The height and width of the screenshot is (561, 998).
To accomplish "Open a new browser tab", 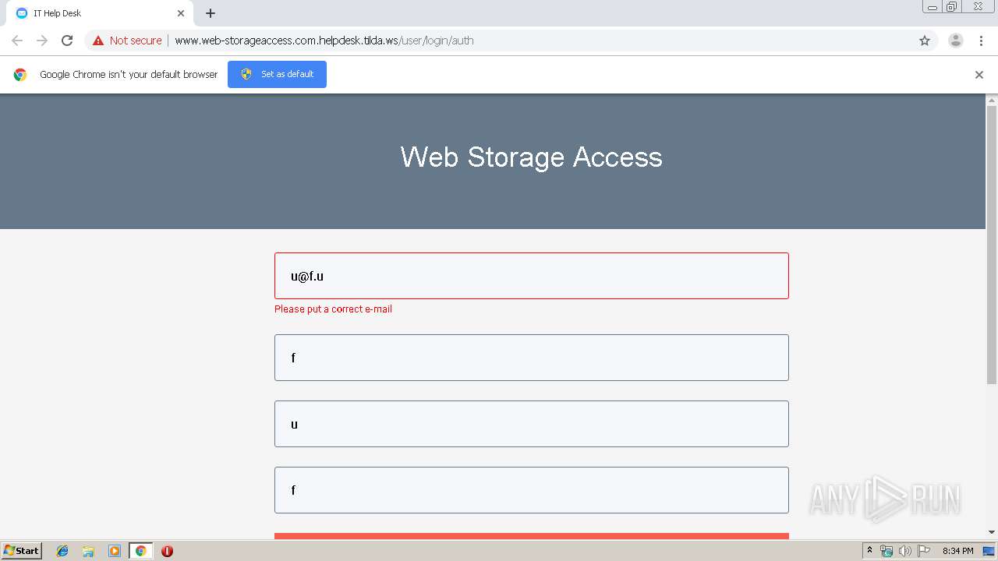I will (x=211, y=13).
